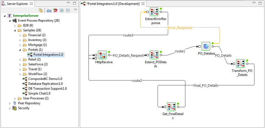Select the HttpReceive component icon
The width and height of the screenshot is (265, 128).
(x=102, y=55)
